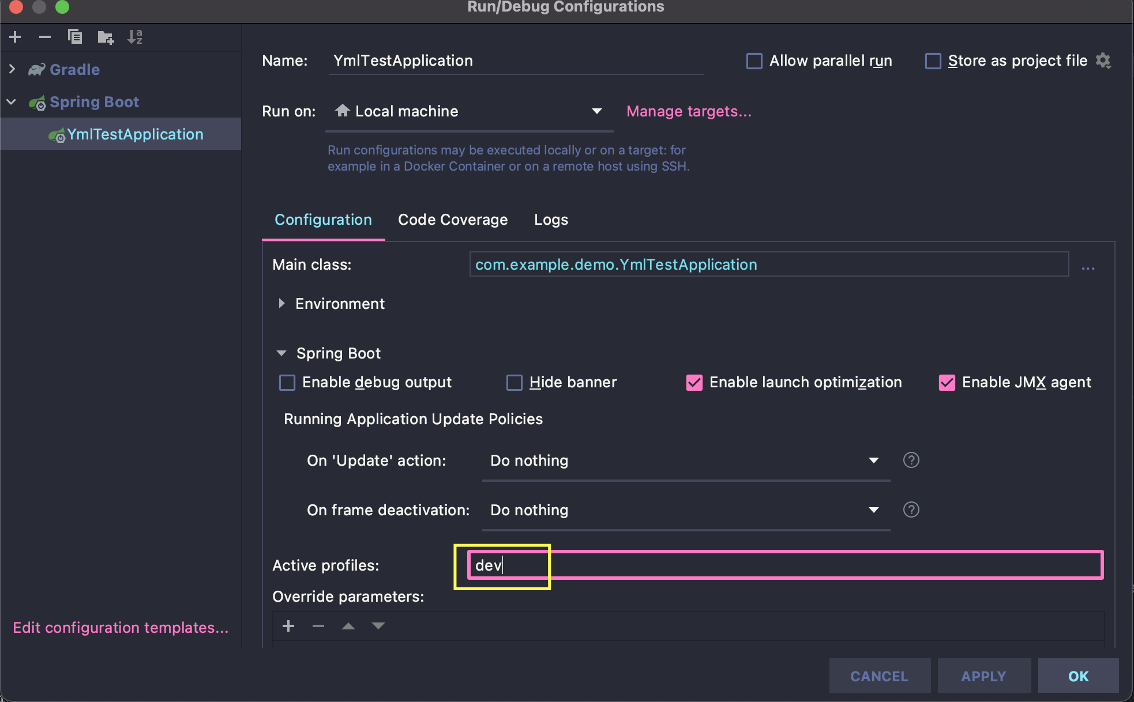Click gear icon beside Store as project file
The width and height of the screenshot is (1134, 702).
tap(1103, 61)
